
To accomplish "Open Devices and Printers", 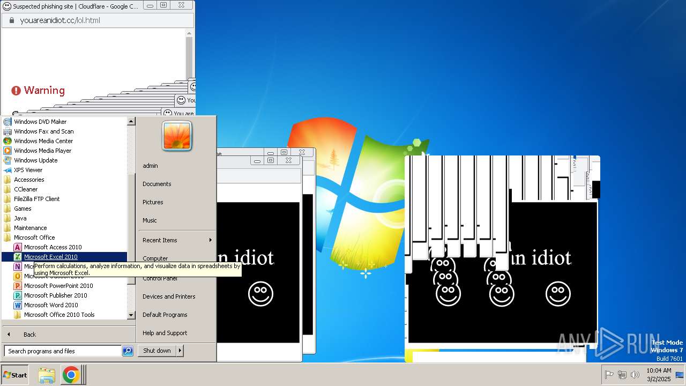I will tap(169, 296).
